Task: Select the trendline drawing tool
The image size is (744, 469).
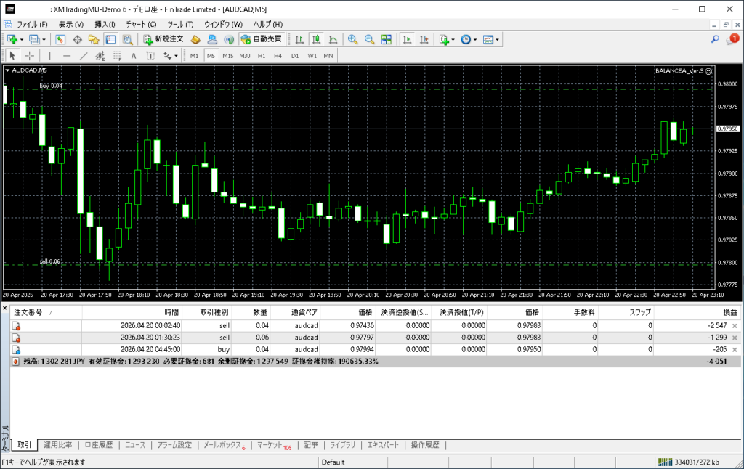Action: pos(84,56)
